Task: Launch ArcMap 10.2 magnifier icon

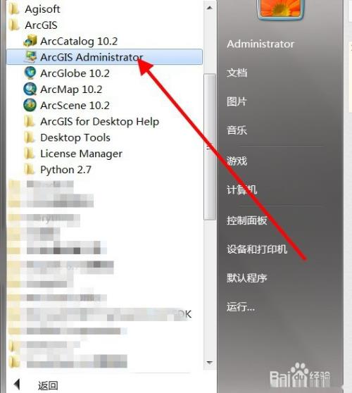Action: click(x=30, y=89)
